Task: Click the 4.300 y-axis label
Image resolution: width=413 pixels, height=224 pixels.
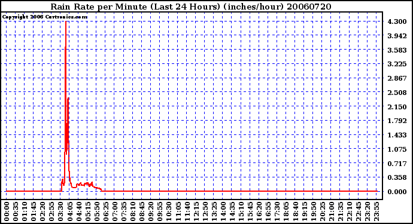Action: tap(397, 22)
